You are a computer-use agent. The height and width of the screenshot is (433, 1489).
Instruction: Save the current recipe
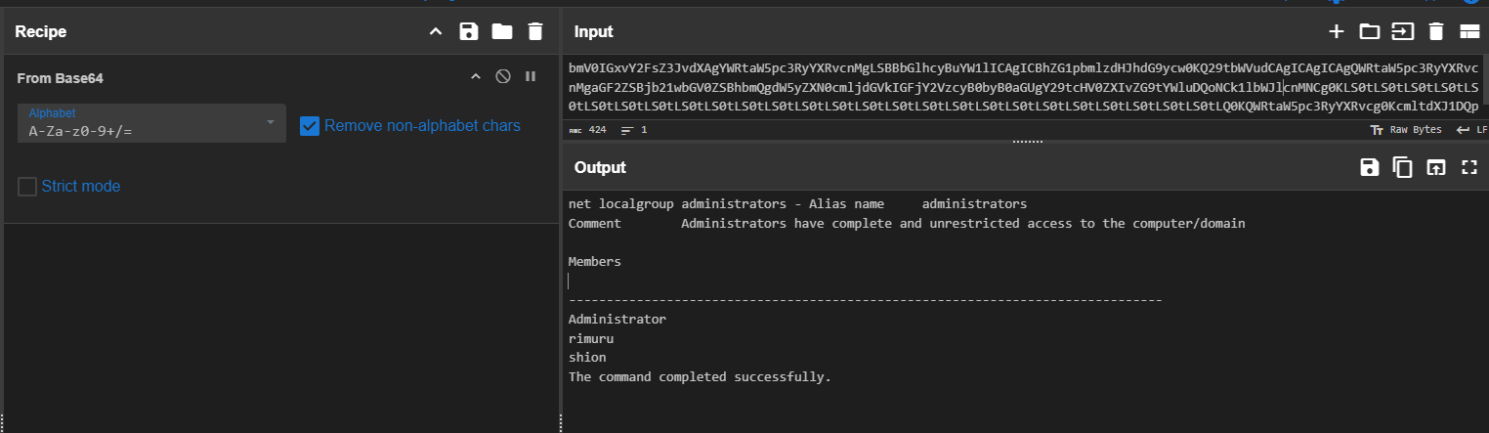[x=469, y=31]
